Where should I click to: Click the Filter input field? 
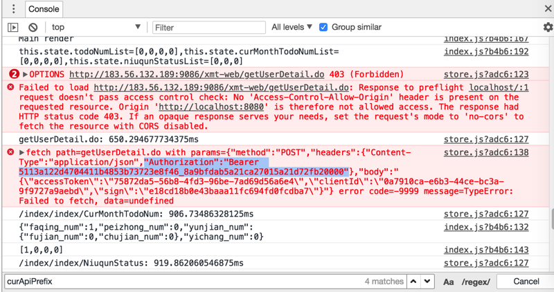pyautogui.click(x=209, y=28)
